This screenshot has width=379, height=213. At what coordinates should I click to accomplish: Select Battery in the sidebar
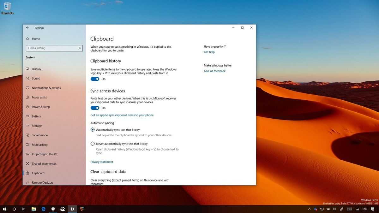33,116
